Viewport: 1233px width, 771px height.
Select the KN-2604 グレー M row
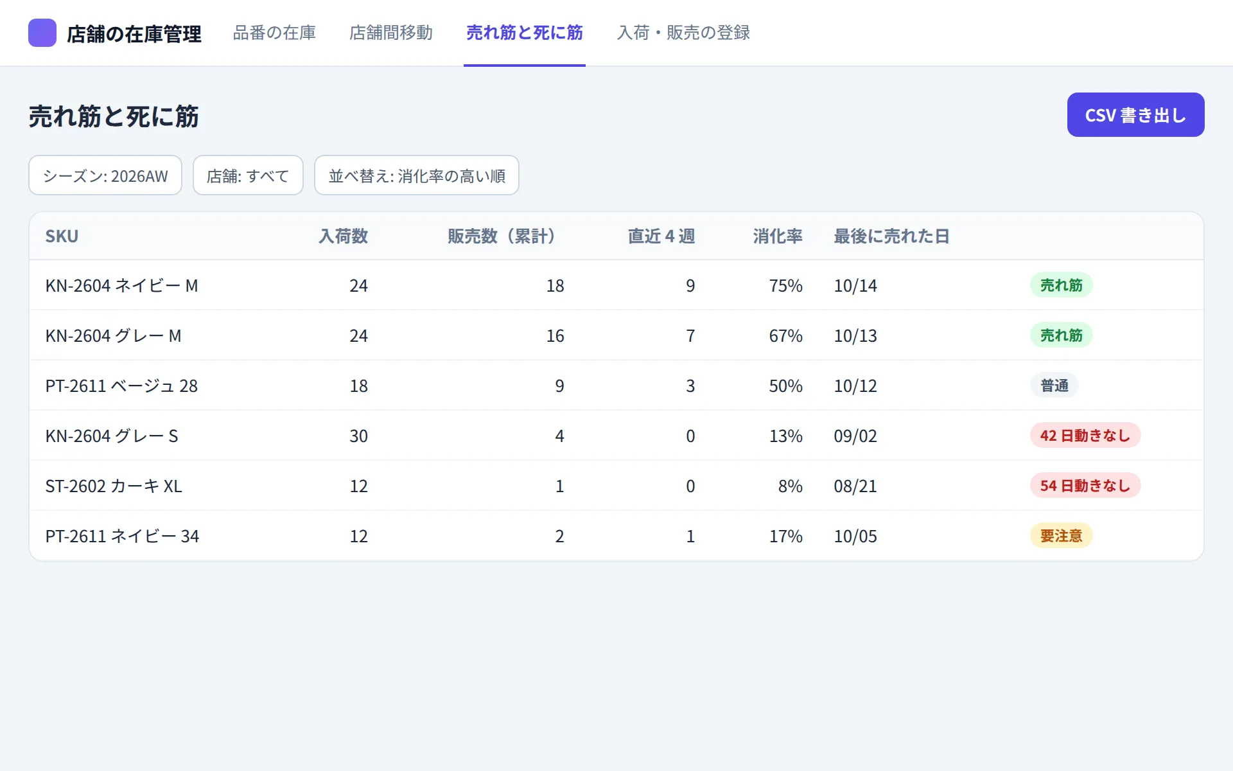click(x=616, y=335)
